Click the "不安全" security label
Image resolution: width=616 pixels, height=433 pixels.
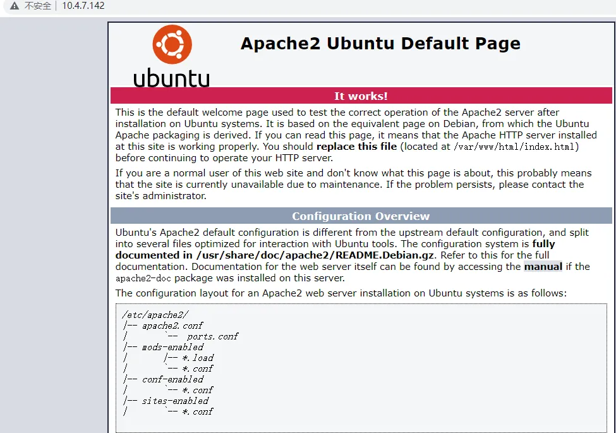38,6
